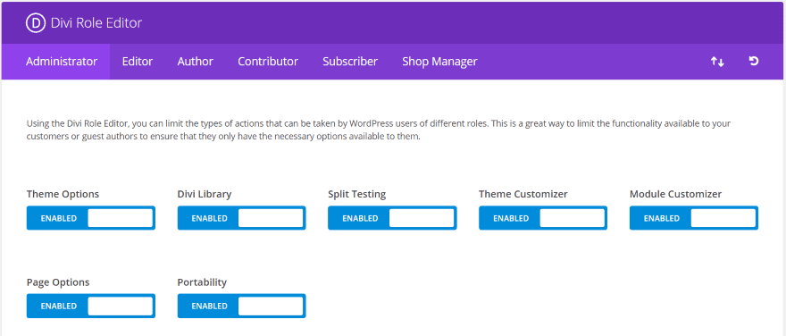Image resolution: width=786 pixels, height=336 pixels.
Task: Disable the Divi Library switch
Action: coord(242,218)
